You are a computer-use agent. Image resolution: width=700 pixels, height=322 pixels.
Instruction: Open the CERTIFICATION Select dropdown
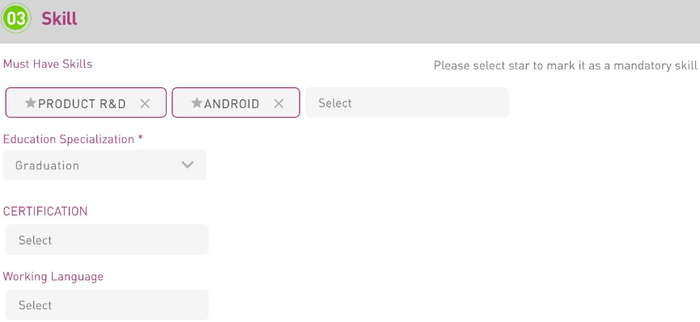(x=107, y=240)
